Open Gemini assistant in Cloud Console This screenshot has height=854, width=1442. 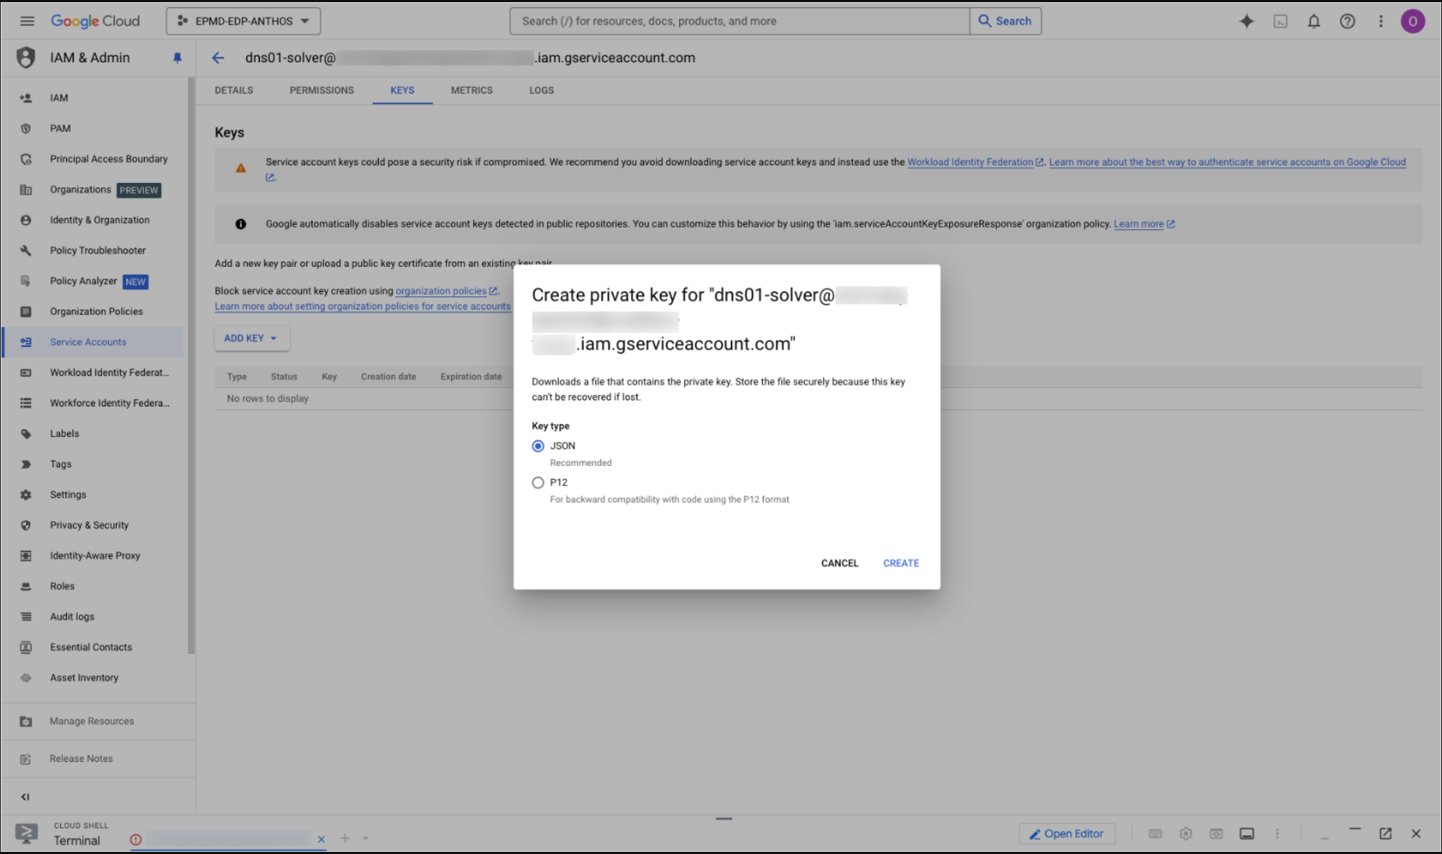tap(1246, 21)
